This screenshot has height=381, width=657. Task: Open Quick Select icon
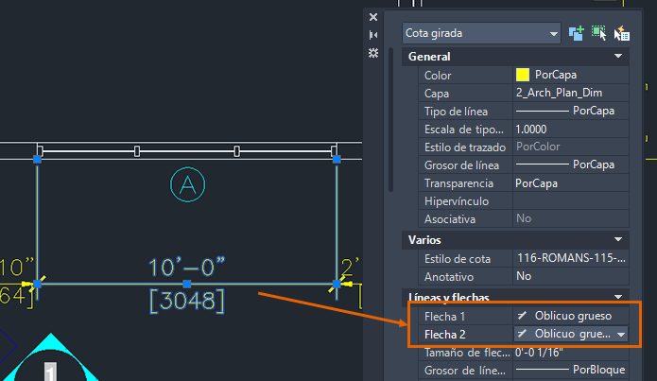[x=621, y=33]
